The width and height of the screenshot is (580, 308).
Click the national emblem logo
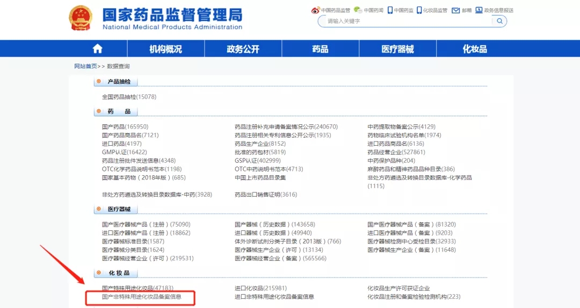(80, 18)
